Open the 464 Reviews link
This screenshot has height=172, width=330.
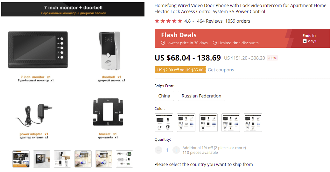[210, 21]
